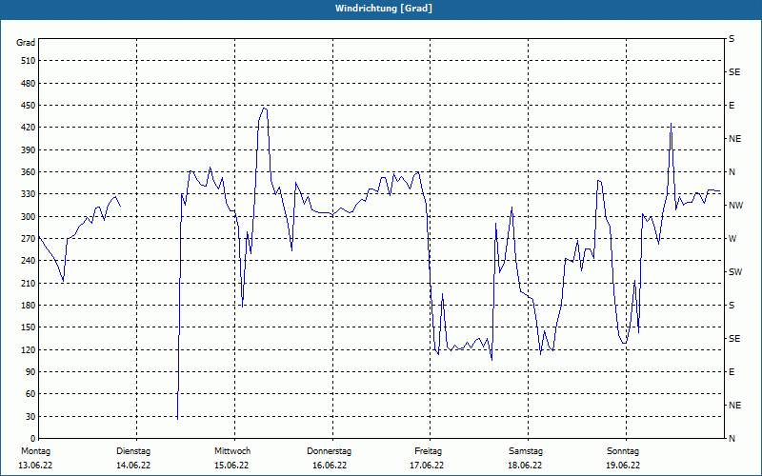Select the 480 value on the y-axis
Screen dimensions: 762x476
coord(29,83)
